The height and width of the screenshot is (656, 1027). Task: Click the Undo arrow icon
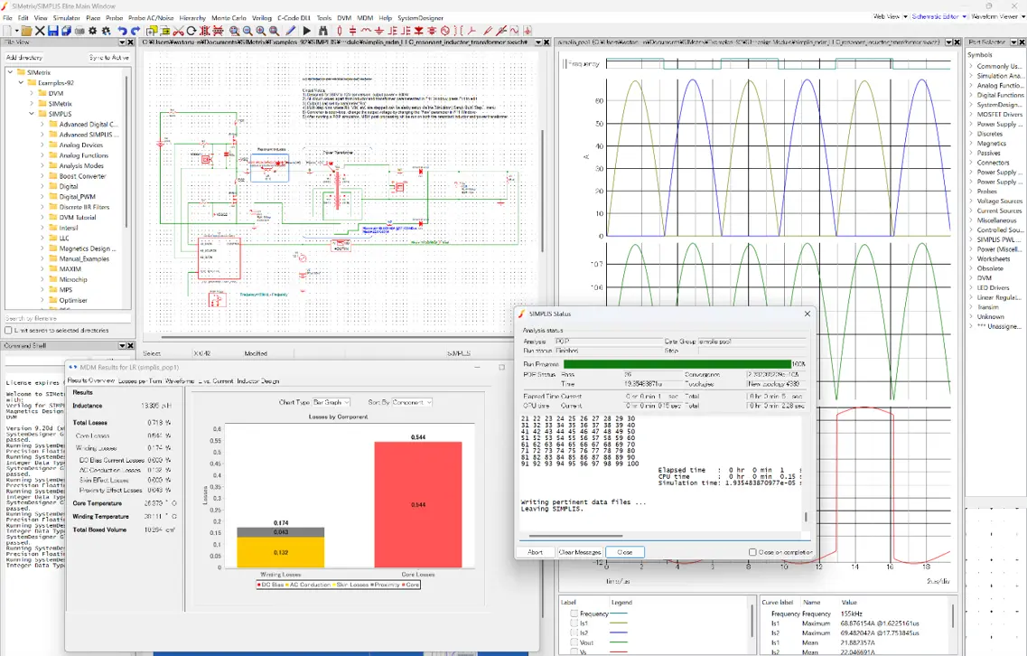(122, 31)
